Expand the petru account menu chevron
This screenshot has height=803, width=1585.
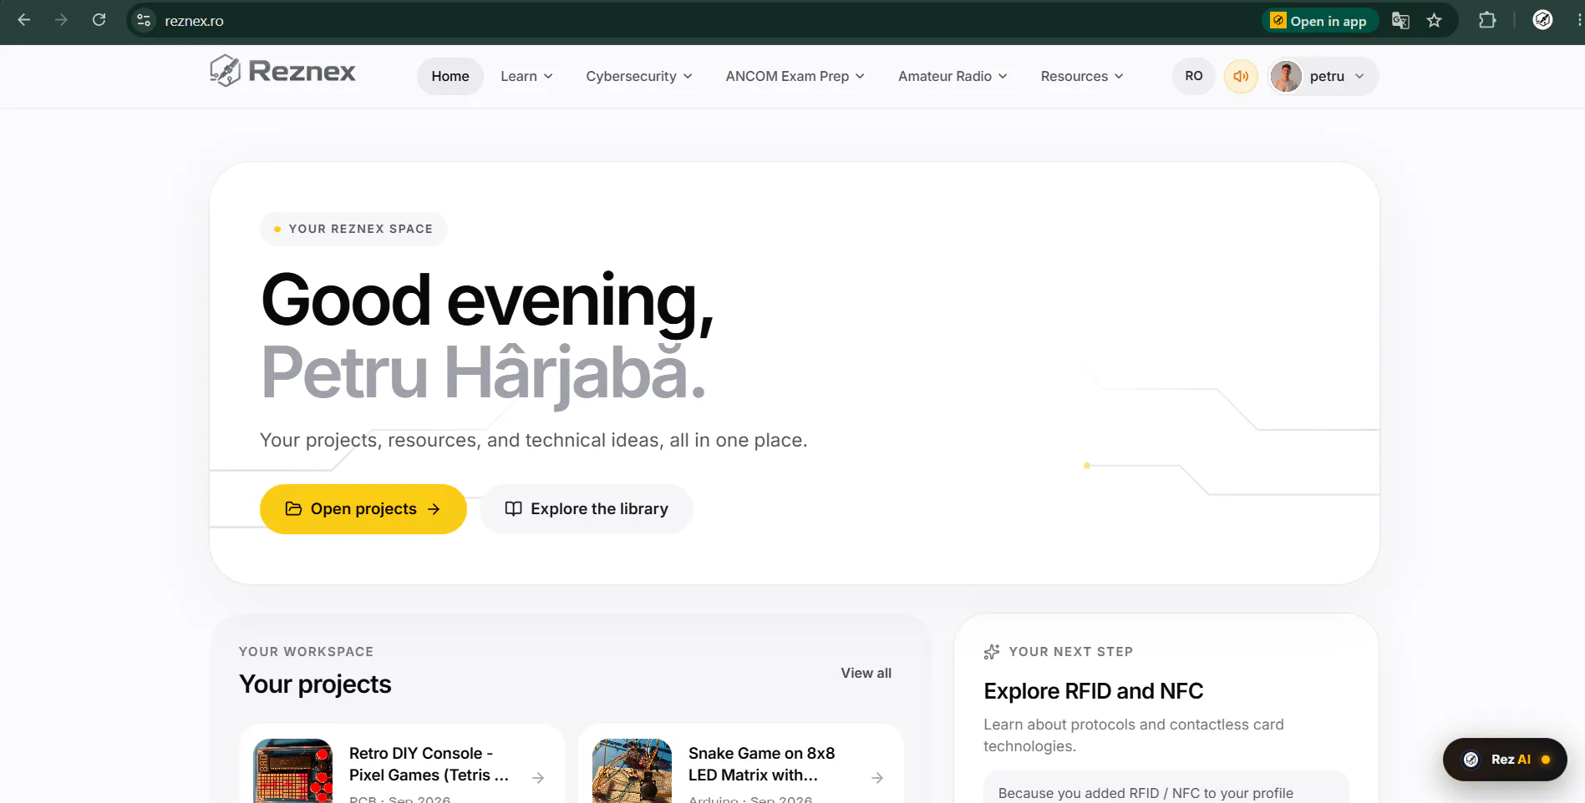[x=1359, y=76]
